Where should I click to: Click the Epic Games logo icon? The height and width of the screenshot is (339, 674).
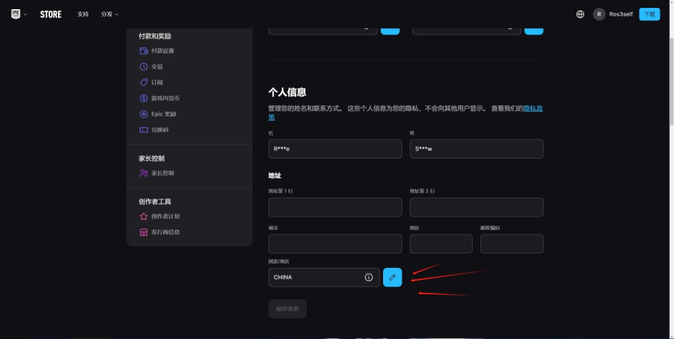(x=16, y=14)
